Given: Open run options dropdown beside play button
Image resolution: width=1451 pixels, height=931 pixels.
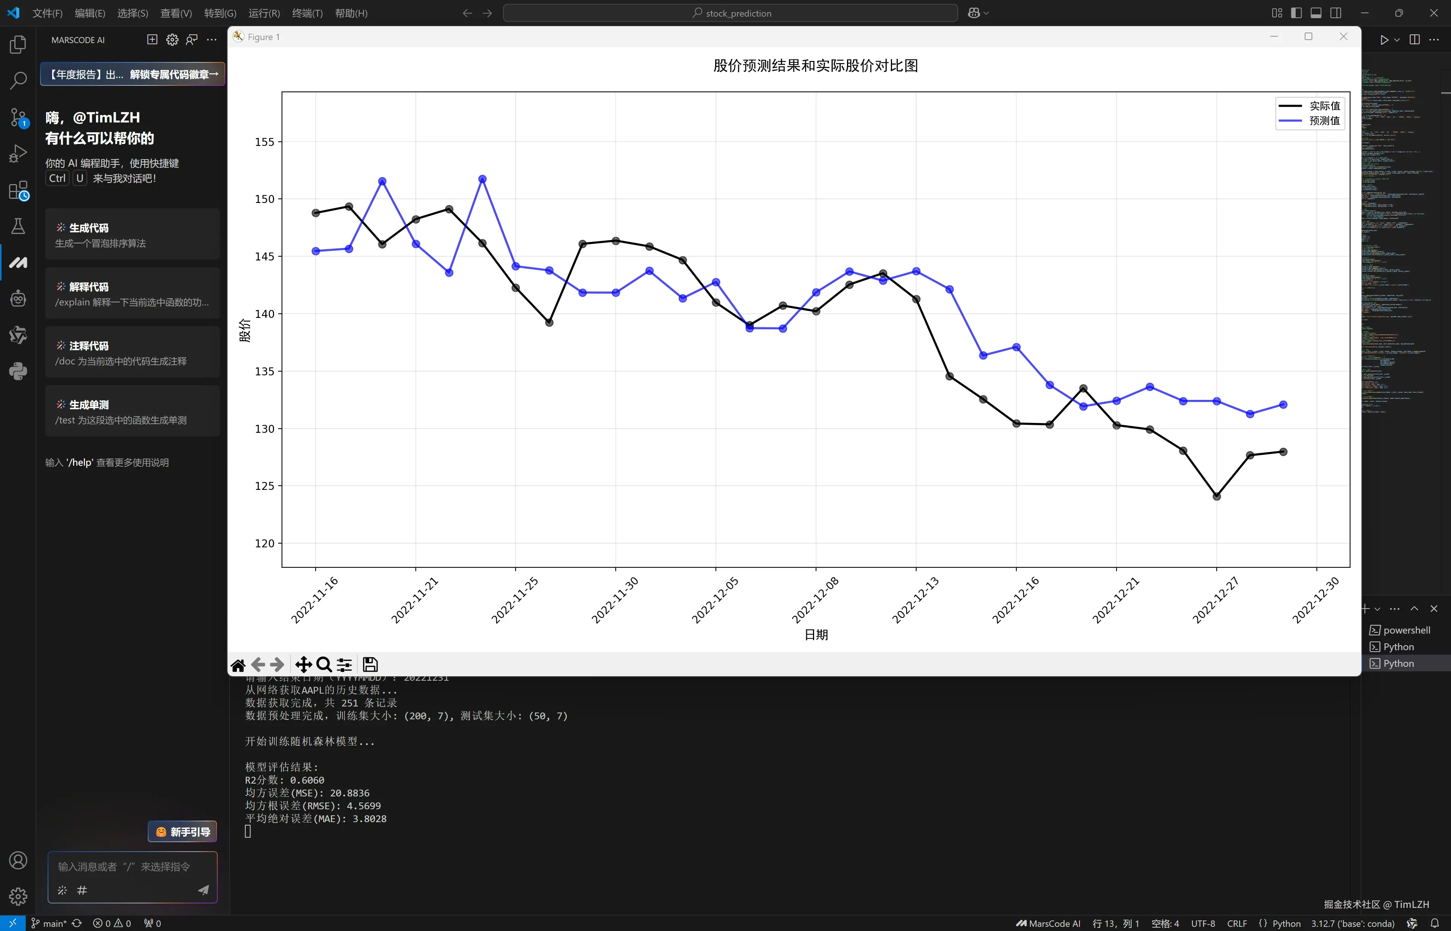Looking at the screenshot, I should coord(1398,40).
